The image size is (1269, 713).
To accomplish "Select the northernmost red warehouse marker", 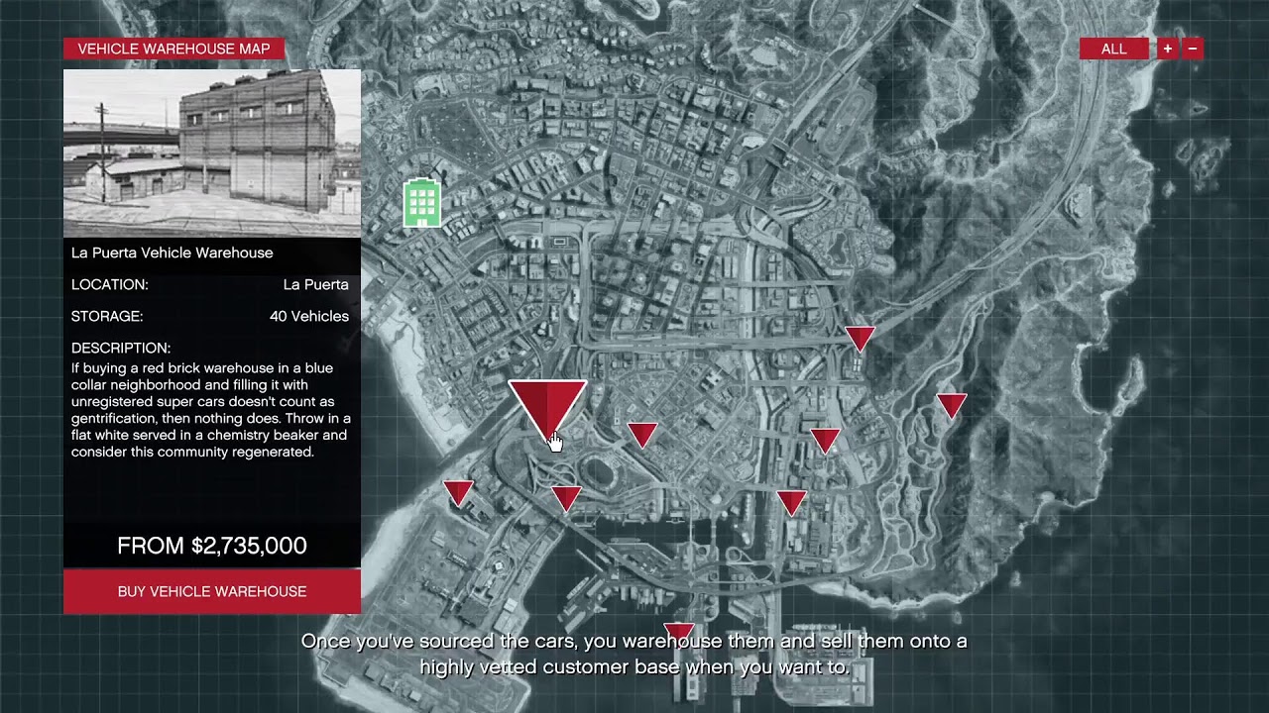I will pyautogui.click(x=860, y=338).
